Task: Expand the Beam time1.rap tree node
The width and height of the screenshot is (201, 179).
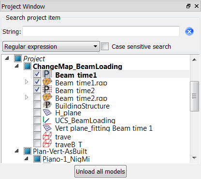Action: 27,82
